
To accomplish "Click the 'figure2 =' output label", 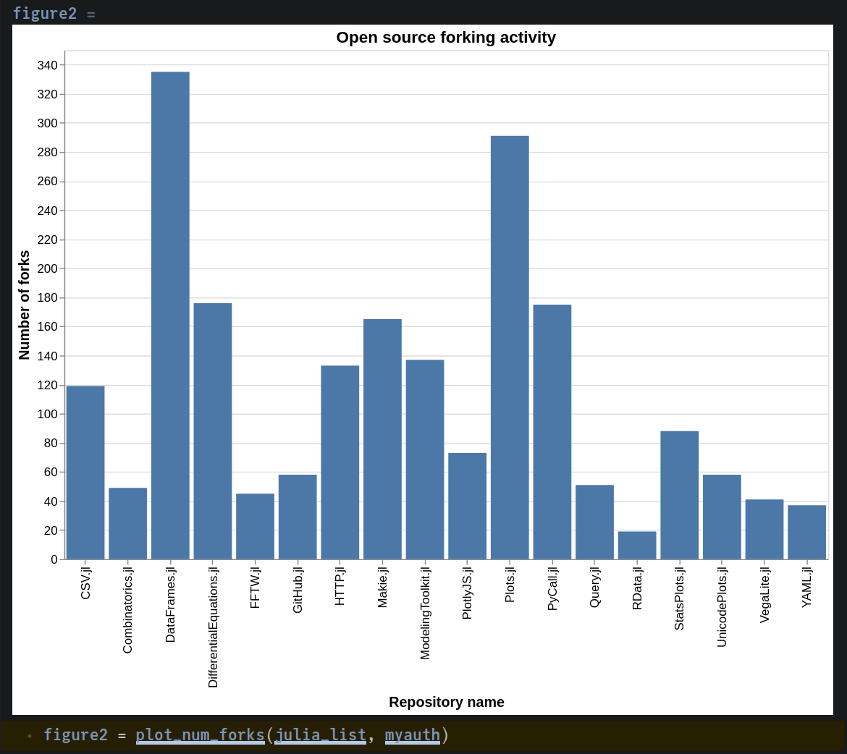I will tap(54, 13).
